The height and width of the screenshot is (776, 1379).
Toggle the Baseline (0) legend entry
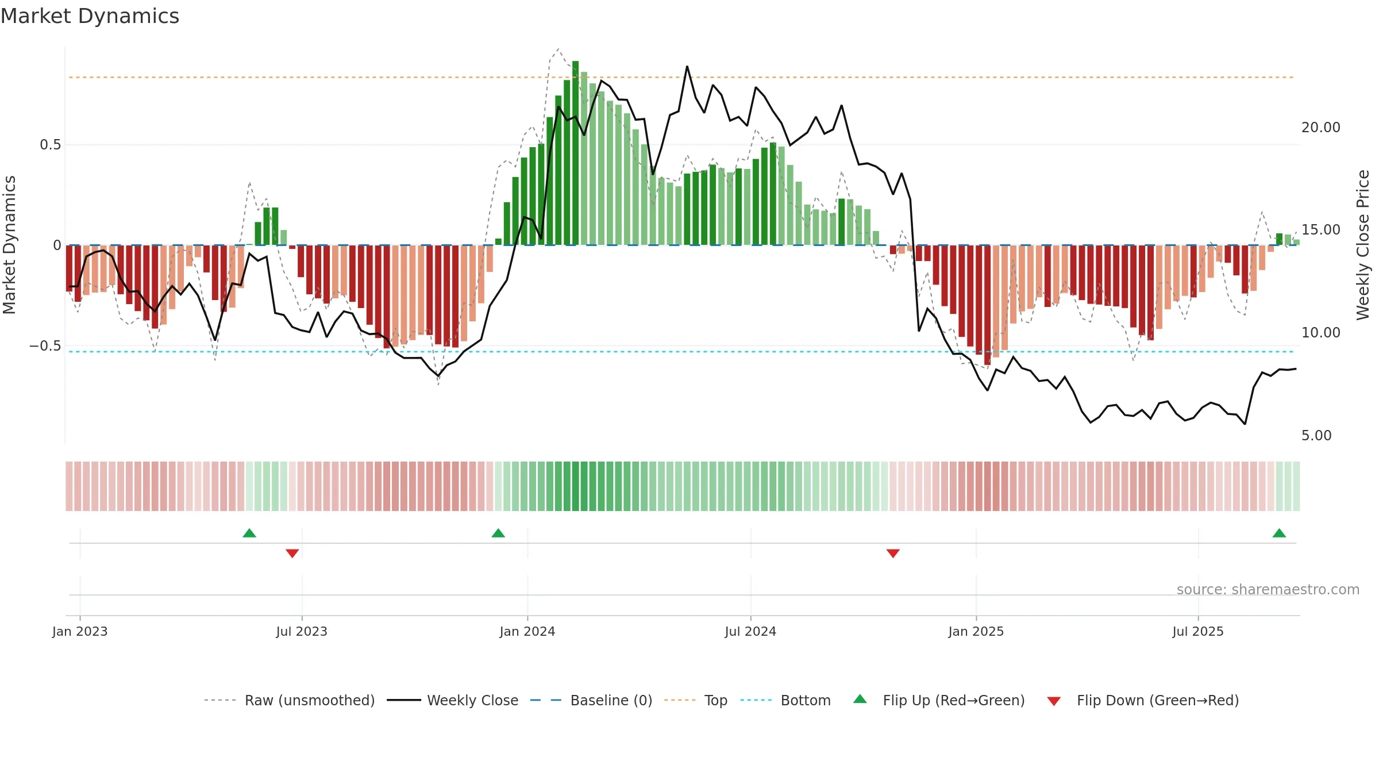point(591,700)
